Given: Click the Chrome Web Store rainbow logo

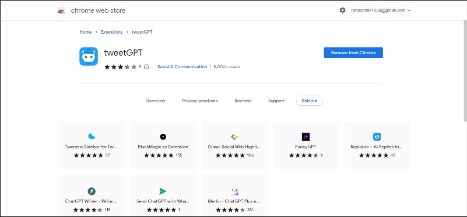Looking at the screenshot, I should pyautogui.click(x=61, y=10).
